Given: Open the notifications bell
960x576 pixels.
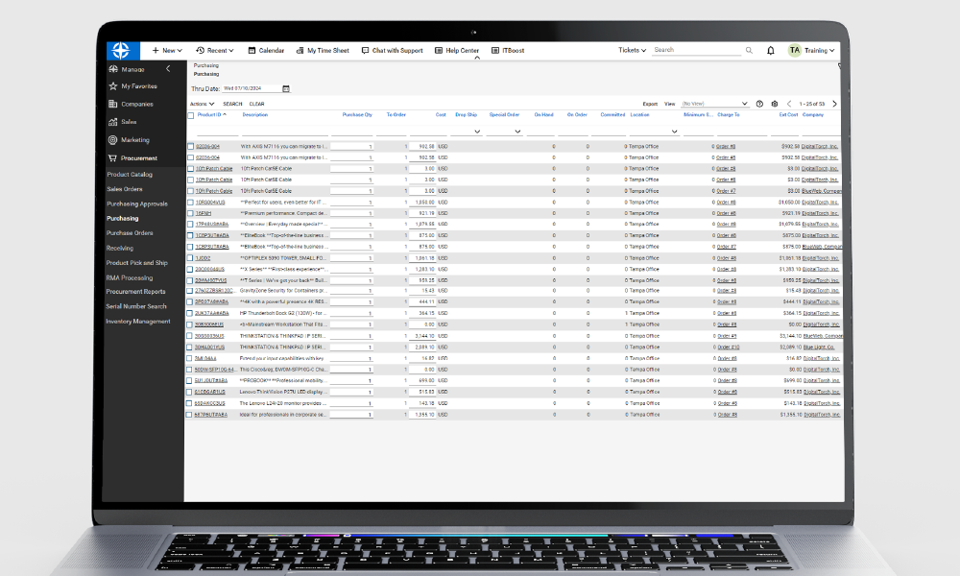Looking at the screenshot, I should [770, 51].
